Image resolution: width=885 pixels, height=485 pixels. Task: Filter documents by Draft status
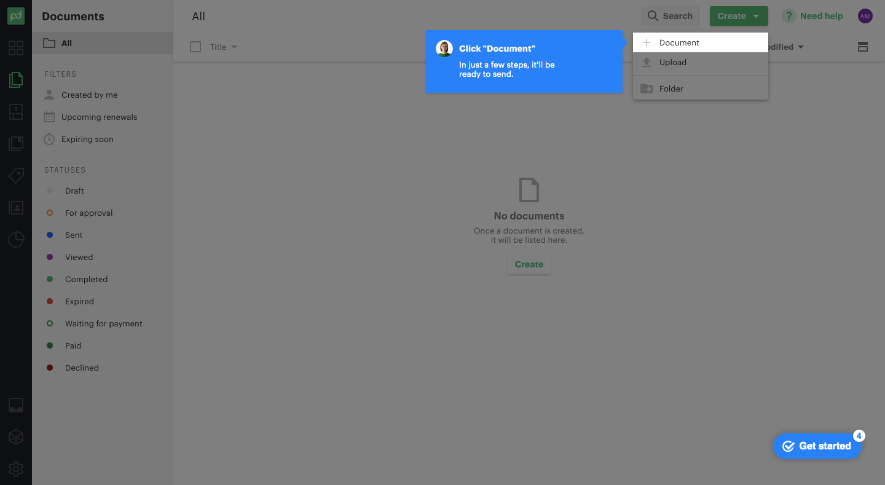pyautogui.click(x=103, y=191)
